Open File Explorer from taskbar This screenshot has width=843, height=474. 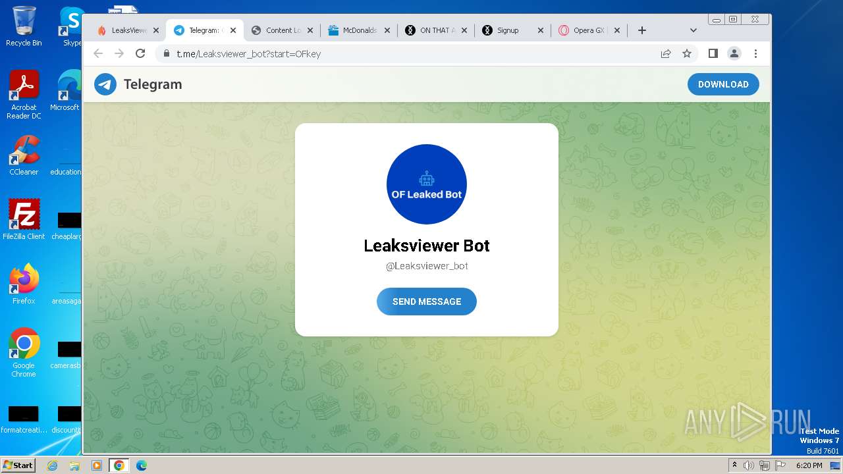tap(74, 465)
